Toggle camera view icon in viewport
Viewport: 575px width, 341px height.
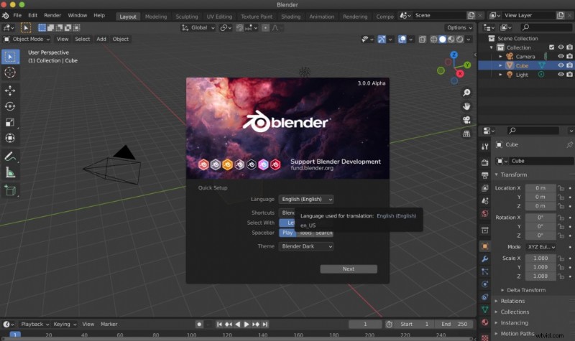coord(466,120)
